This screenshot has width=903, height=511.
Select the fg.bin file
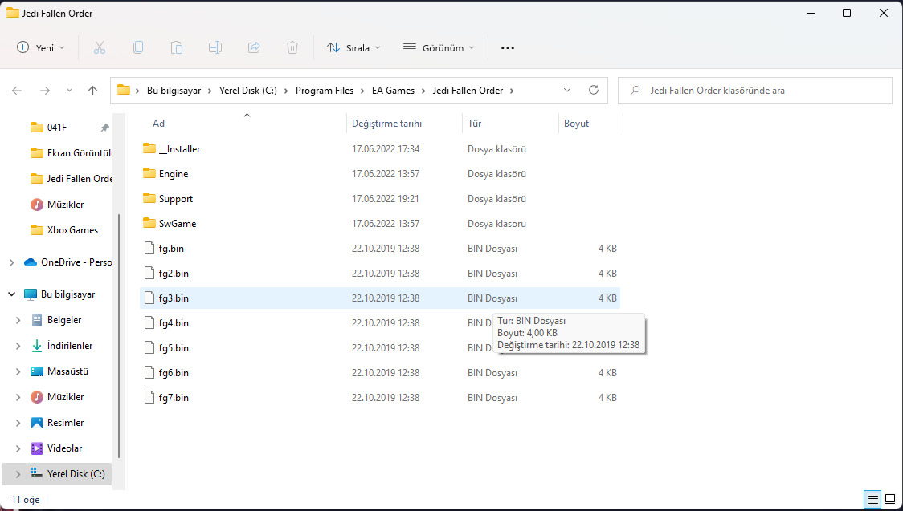pyautogui.click(x=171, y=249)
